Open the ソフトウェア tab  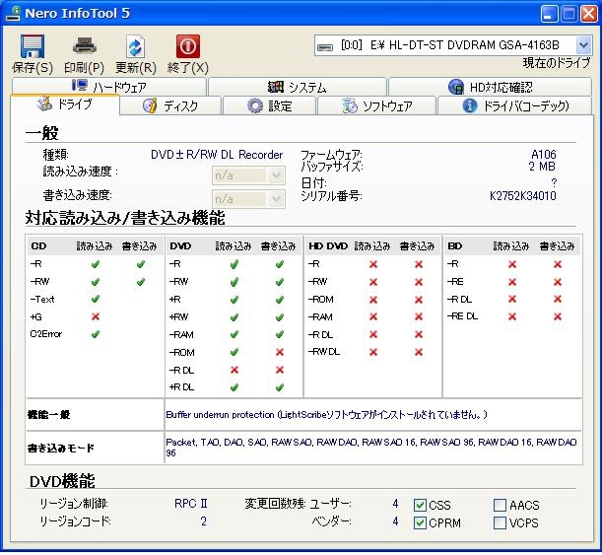(x=376, y=105)
